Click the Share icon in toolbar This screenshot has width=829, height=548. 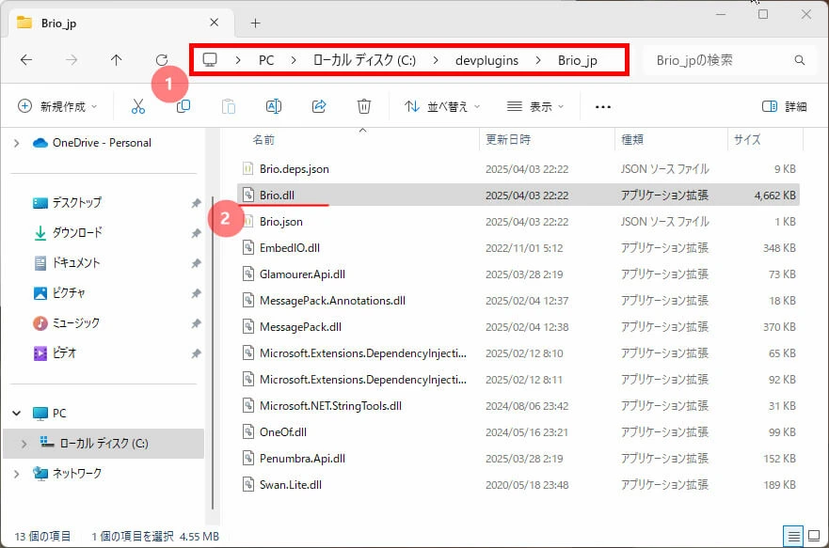point(319,106)
